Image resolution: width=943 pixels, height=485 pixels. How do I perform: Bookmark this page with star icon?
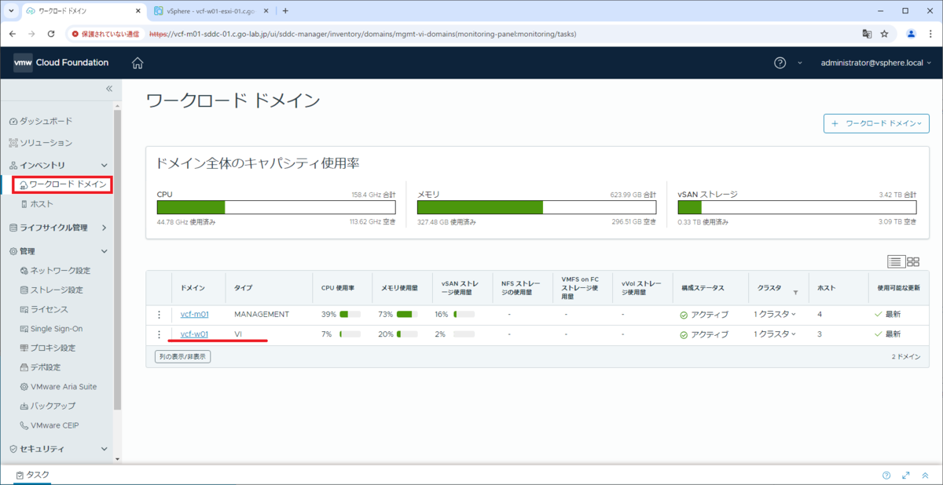(884, 35)
